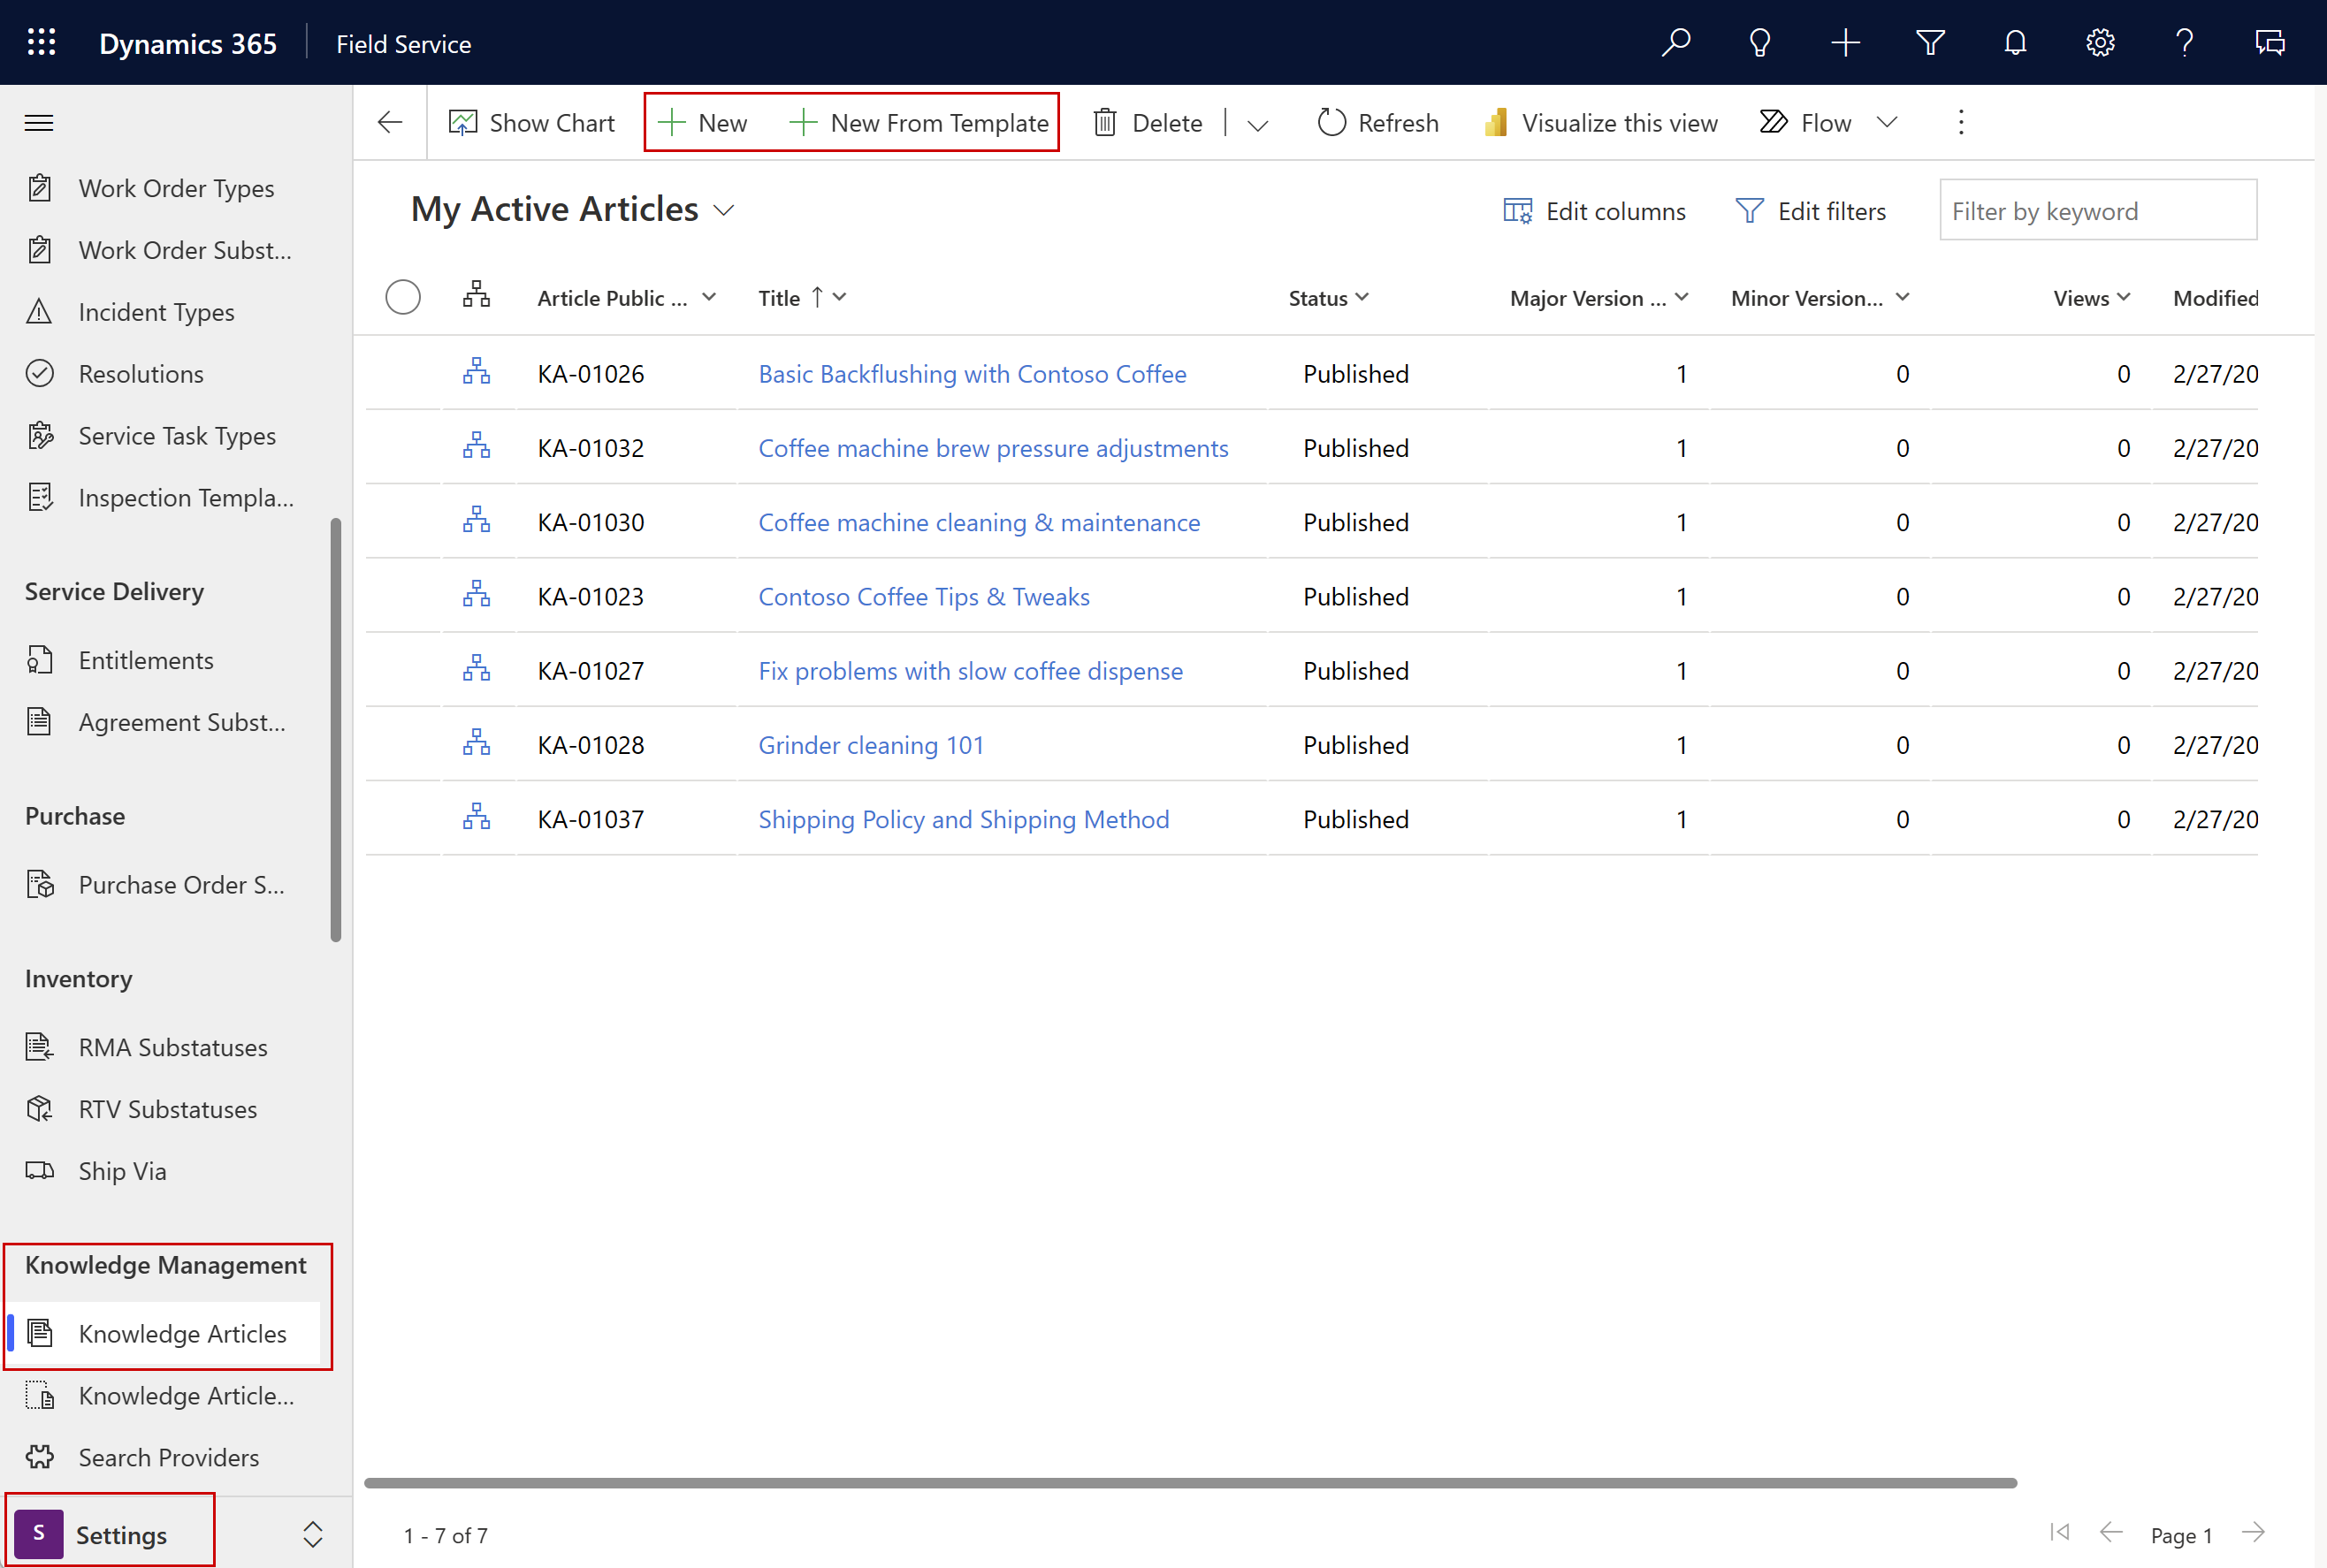Click the New knowledge article button
Screen dimensions: 2327x1568
706,123
